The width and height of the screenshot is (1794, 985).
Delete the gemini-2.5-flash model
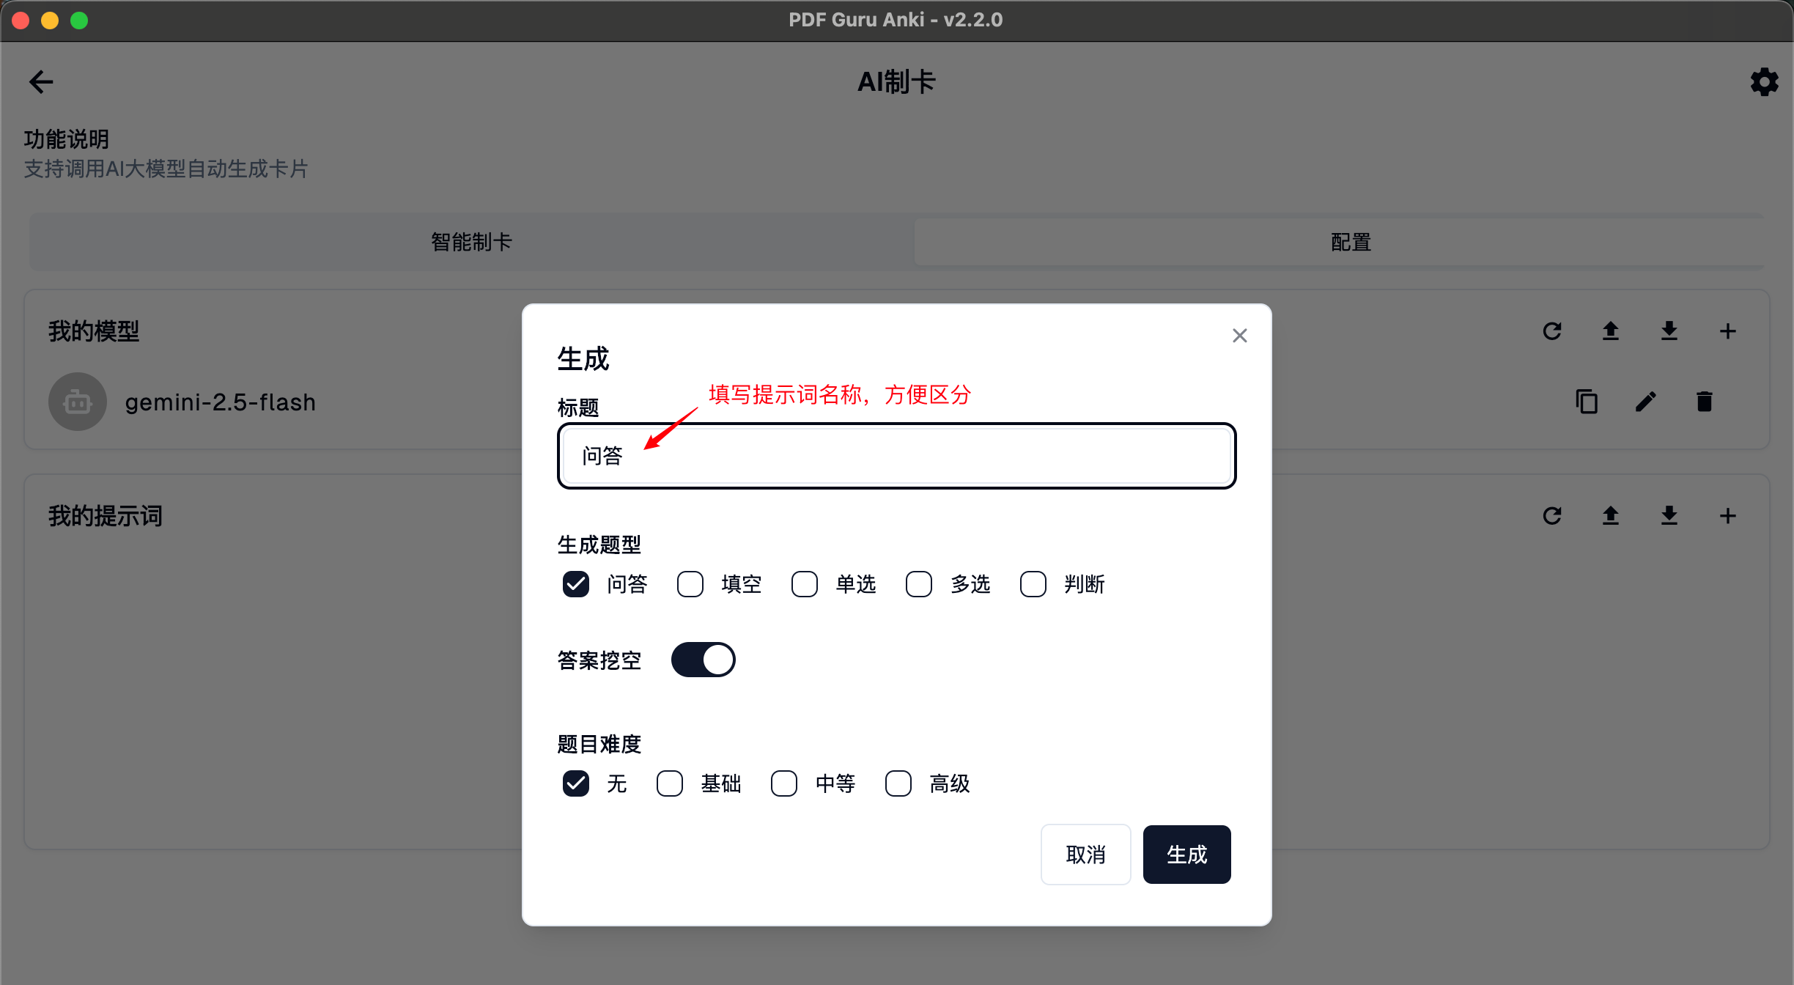(x=1704, y=402)
